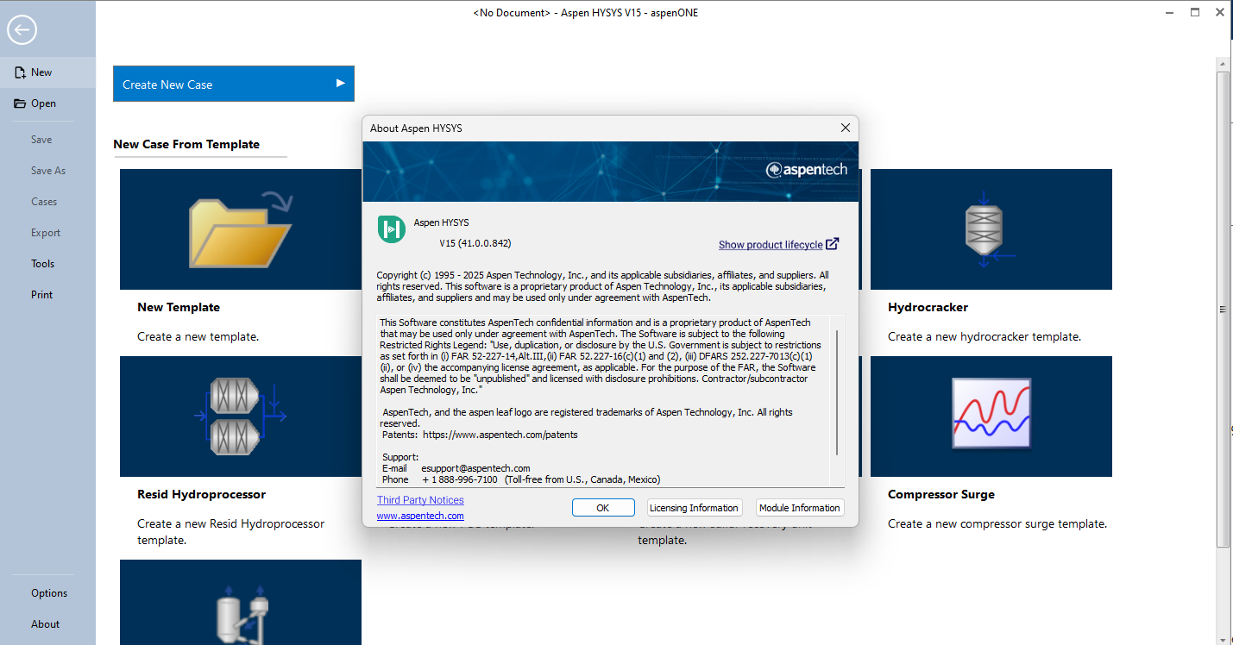Screen dimensions: 1233x645
Task: Click the Resid Hydroprocessor title text
Action: [x=201, y=494]
